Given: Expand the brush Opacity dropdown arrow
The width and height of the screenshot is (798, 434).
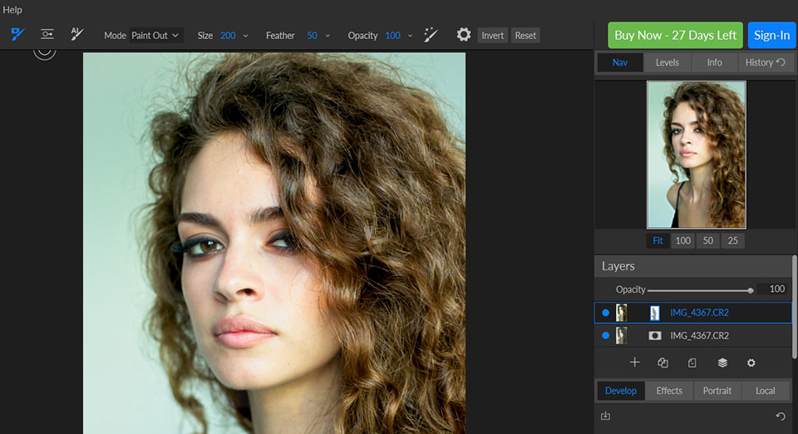Looking at the screenshot, I should click(410, 36).
